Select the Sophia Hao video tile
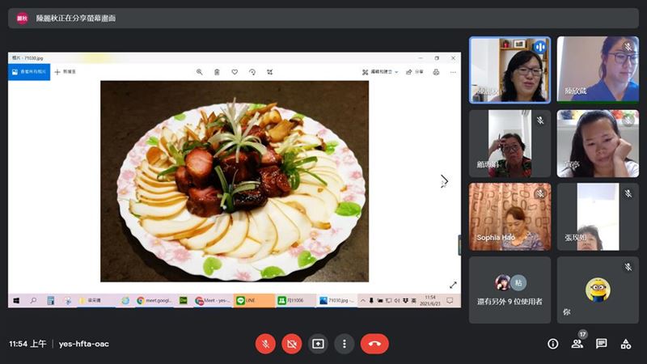The image size is (647, 364). point(510,217)
